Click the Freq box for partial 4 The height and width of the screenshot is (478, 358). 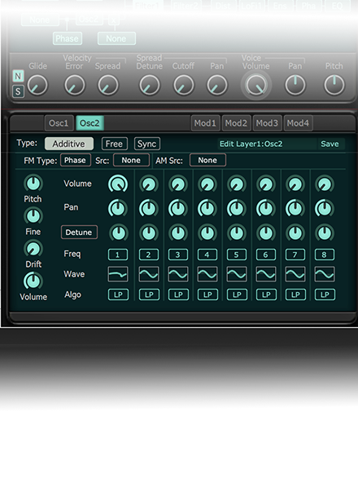click(207, 254)
